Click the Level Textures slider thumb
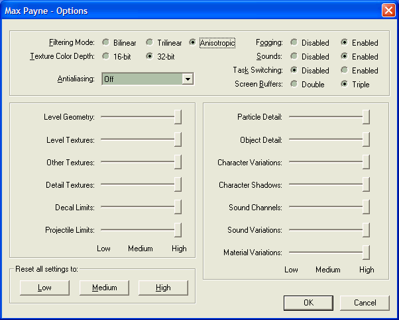Screen dimensions: 399x320 (178, 140)
